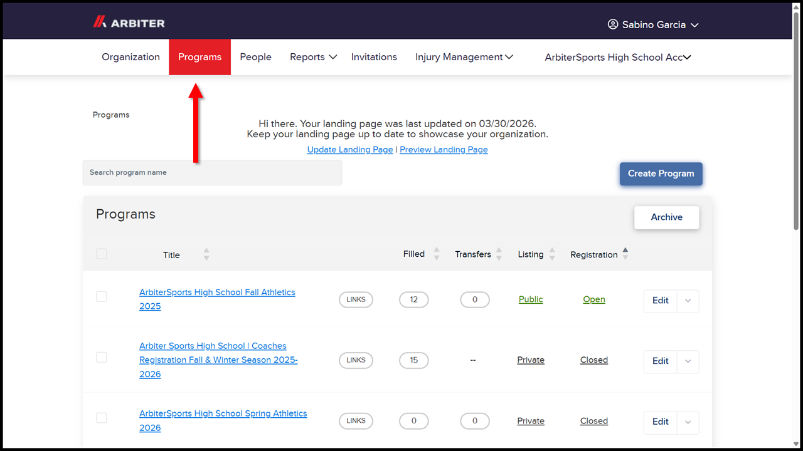The height and width of the screenshot is (451, 803).
Task: Expand the Injury Management dropdown
Action: (x=464, y=57)
